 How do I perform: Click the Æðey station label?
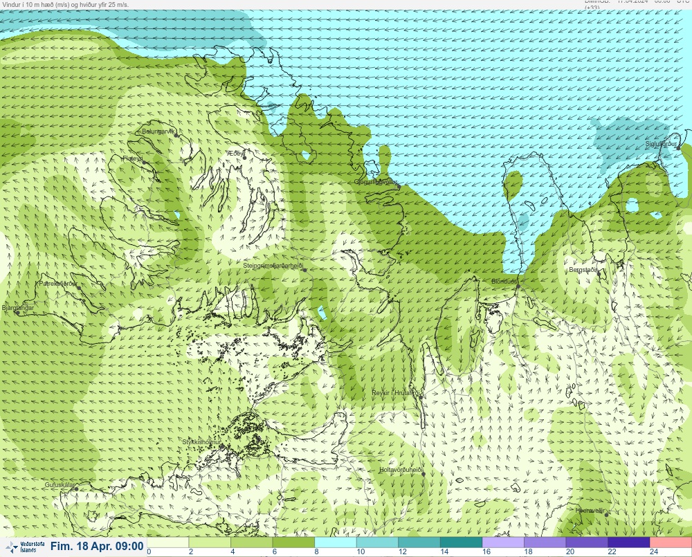pos(236,153)
